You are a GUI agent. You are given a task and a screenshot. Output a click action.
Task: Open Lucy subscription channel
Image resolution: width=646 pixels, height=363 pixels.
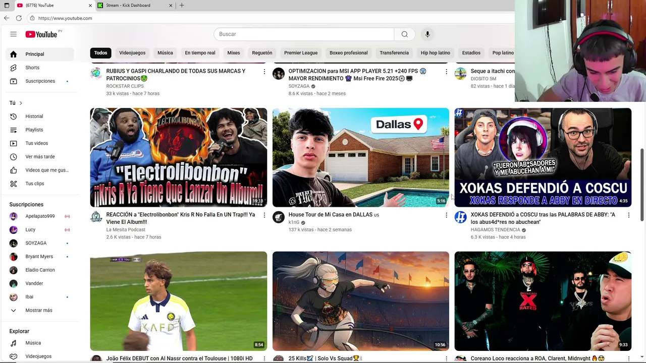tap(39, 230)
